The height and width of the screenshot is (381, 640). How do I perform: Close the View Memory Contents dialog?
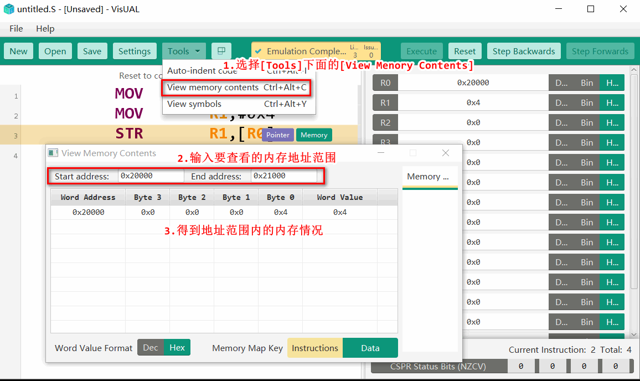coord(445,153)
